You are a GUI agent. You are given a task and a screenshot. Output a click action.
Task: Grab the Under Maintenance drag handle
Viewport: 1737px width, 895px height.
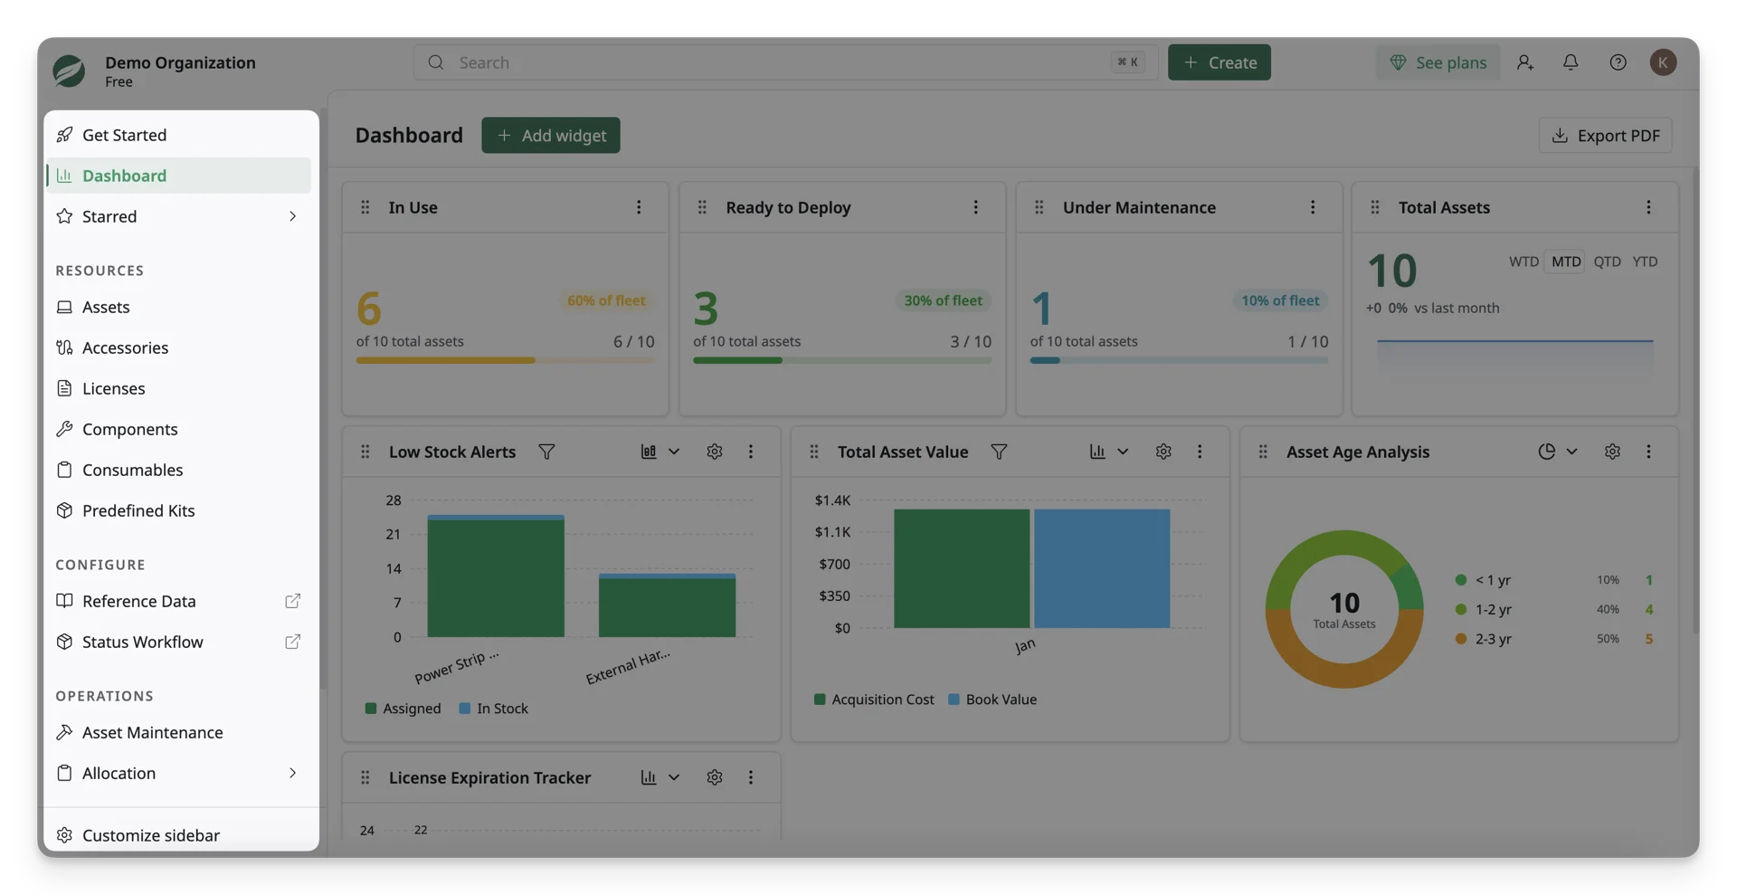pyautogui.click(x=1039, y=207)
